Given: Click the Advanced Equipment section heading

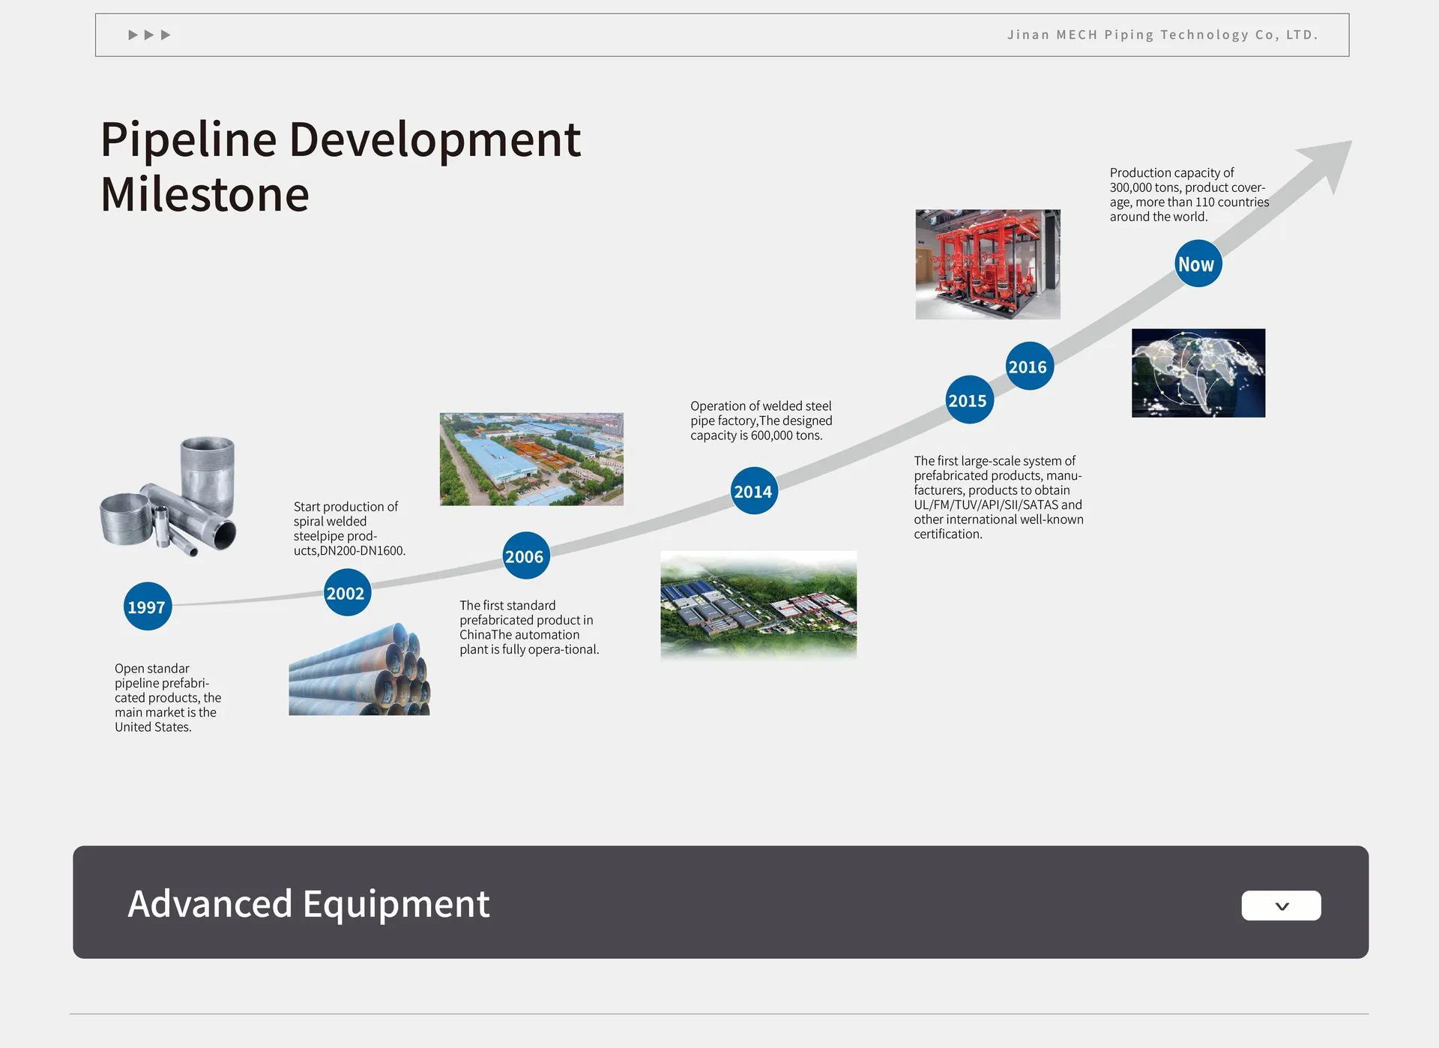Looking at the screenshot, I should pyautogui.click(x=309, y=903).
